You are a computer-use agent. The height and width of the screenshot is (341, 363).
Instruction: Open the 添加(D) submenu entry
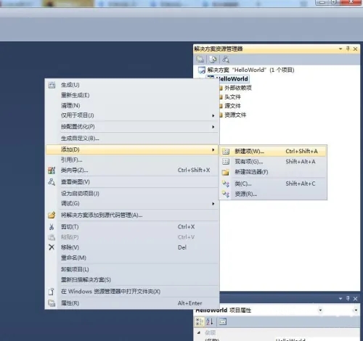tap(132, 149)
